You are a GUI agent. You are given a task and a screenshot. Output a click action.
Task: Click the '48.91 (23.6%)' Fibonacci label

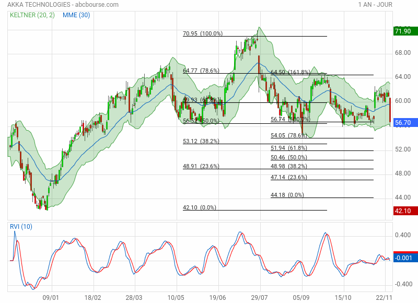pyautogui.click(x=201, y=166)
